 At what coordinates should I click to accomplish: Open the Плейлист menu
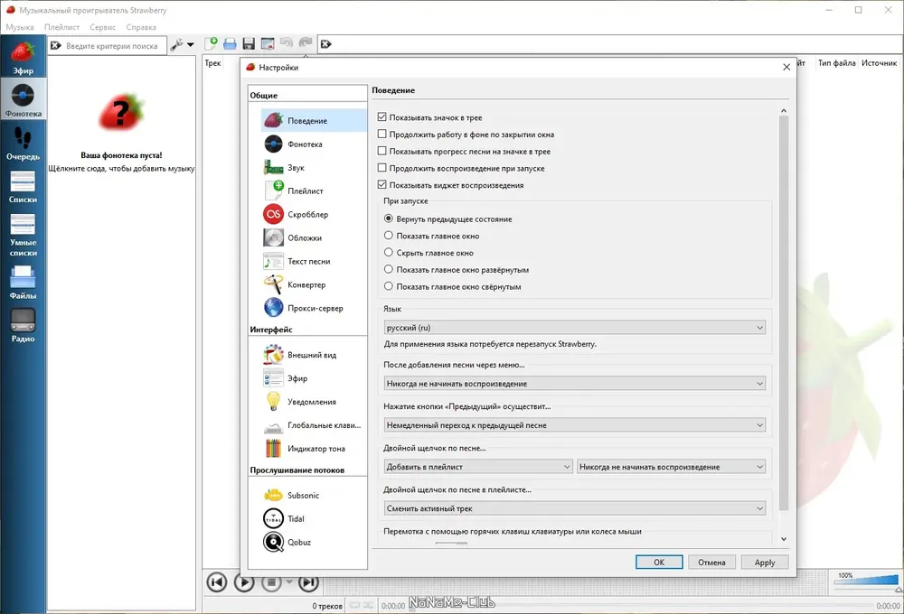pos(61,27)
